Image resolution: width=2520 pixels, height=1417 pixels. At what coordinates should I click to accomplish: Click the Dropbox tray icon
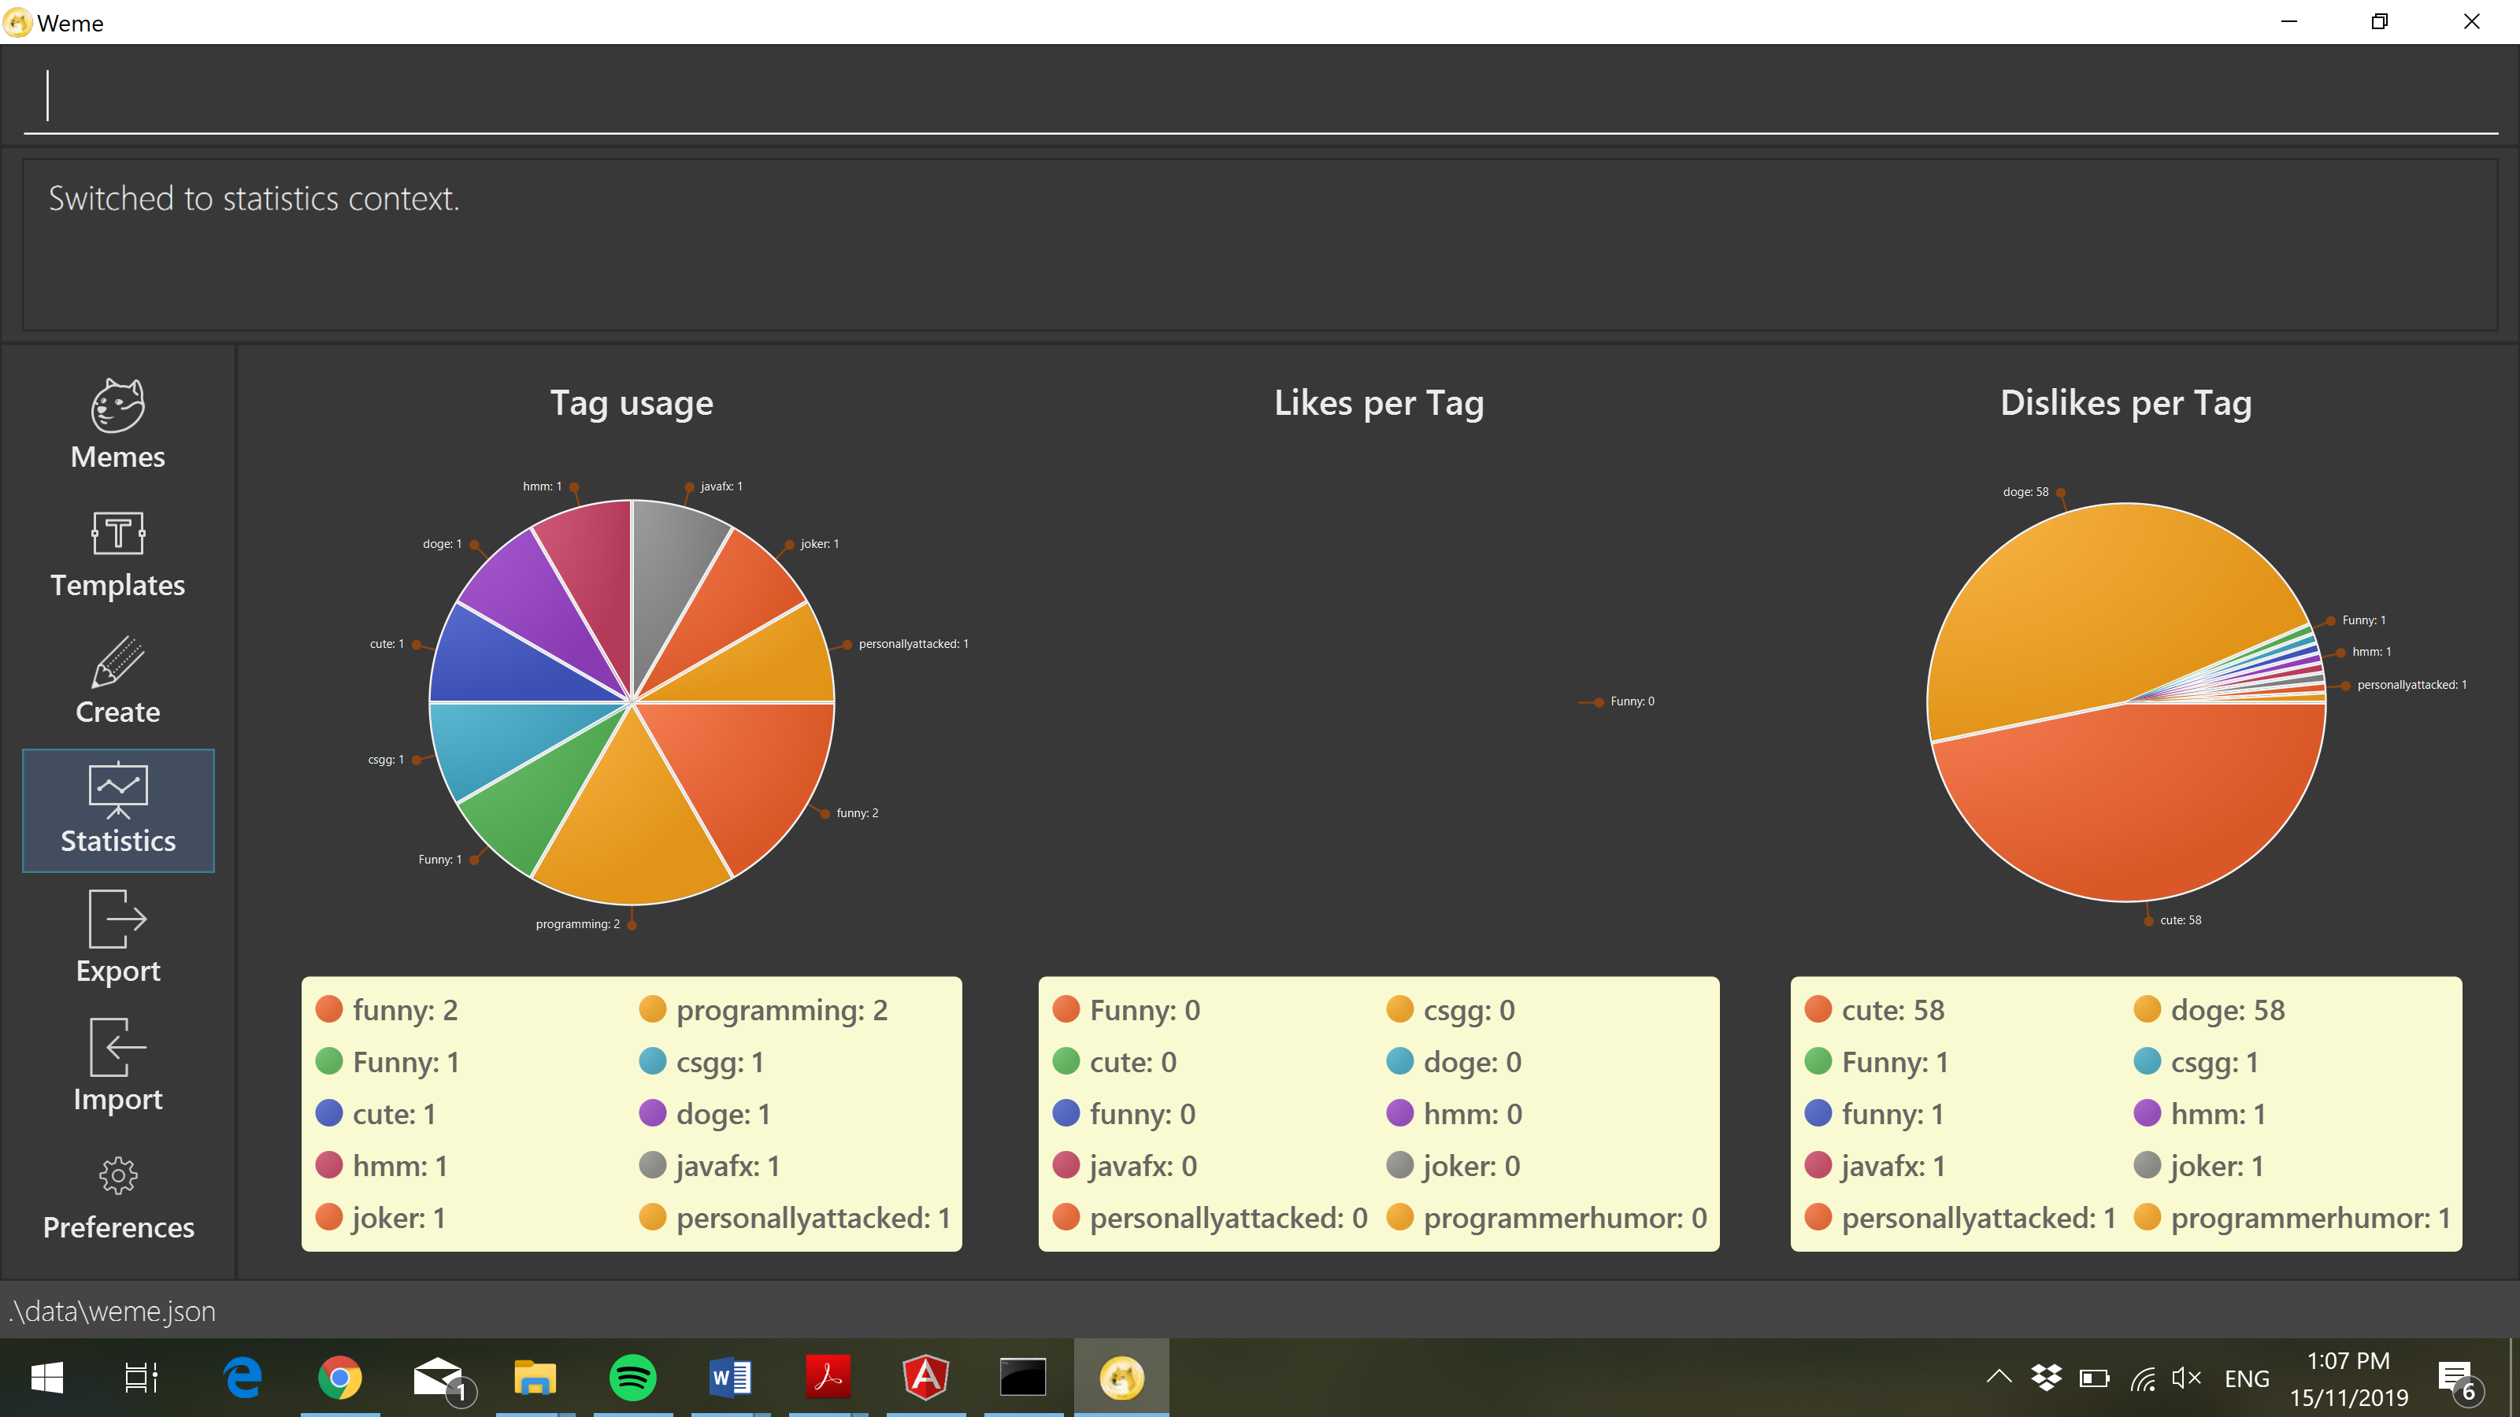pos(2046,1378)
